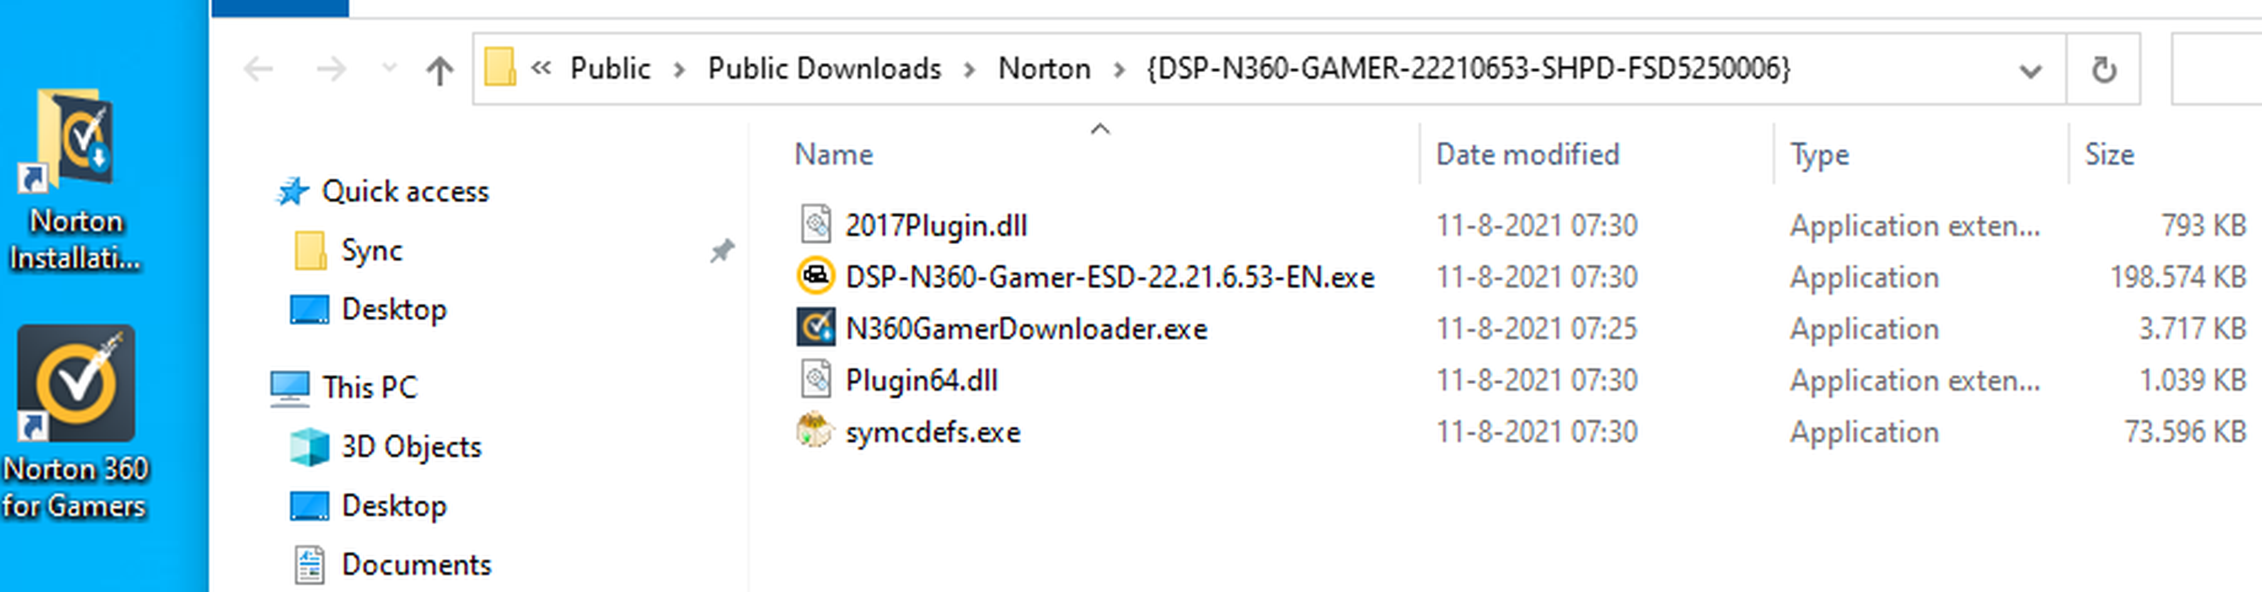Select the Plugin64.dll file
Screen dimensions: 2262x592
coord(921,380)
